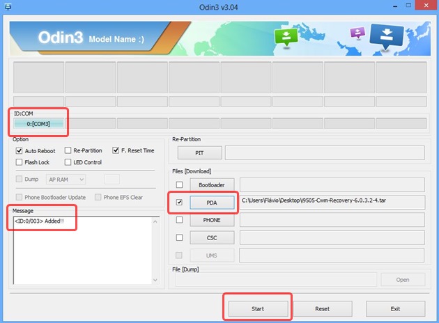The image size is (439, 323).
Task: Click the Bootloader file button
Action: coord(212,185)
